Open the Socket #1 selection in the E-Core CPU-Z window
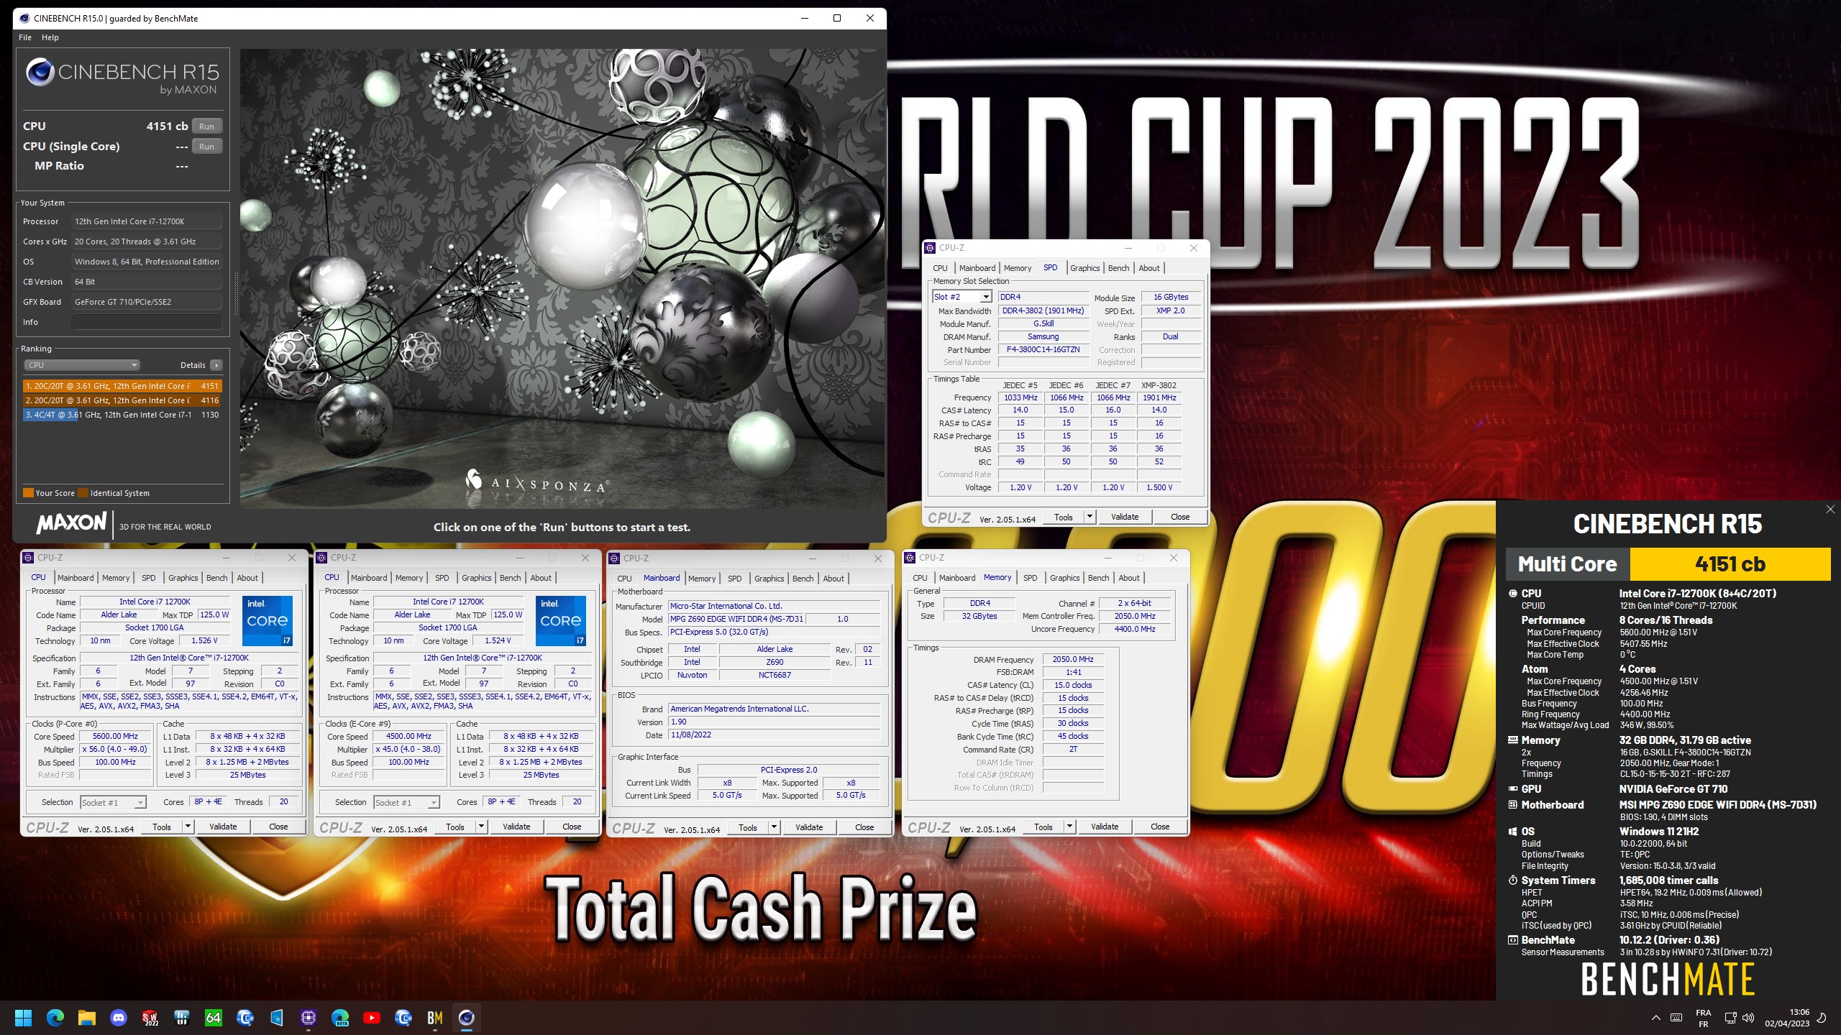This screenshot has width=1841, height=1035. point(406,802)
